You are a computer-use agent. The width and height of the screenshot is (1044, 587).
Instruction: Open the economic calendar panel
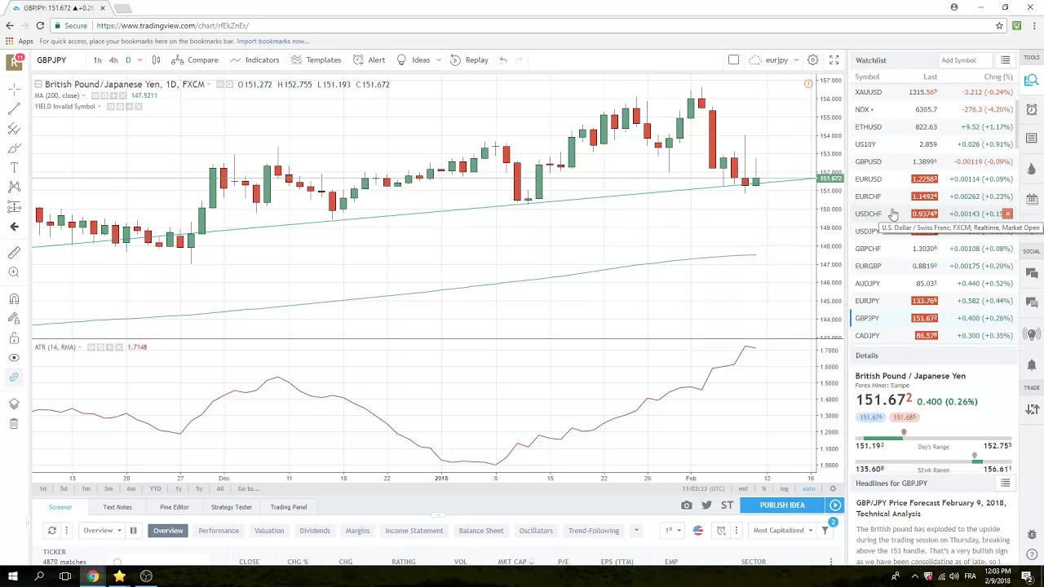click(x=1032, y=198)
